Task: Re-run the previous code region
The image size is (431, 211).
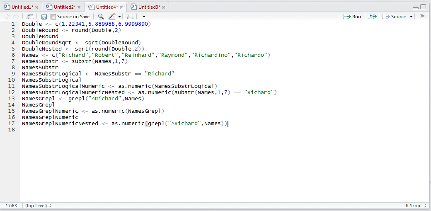Action: coord(373,17)
